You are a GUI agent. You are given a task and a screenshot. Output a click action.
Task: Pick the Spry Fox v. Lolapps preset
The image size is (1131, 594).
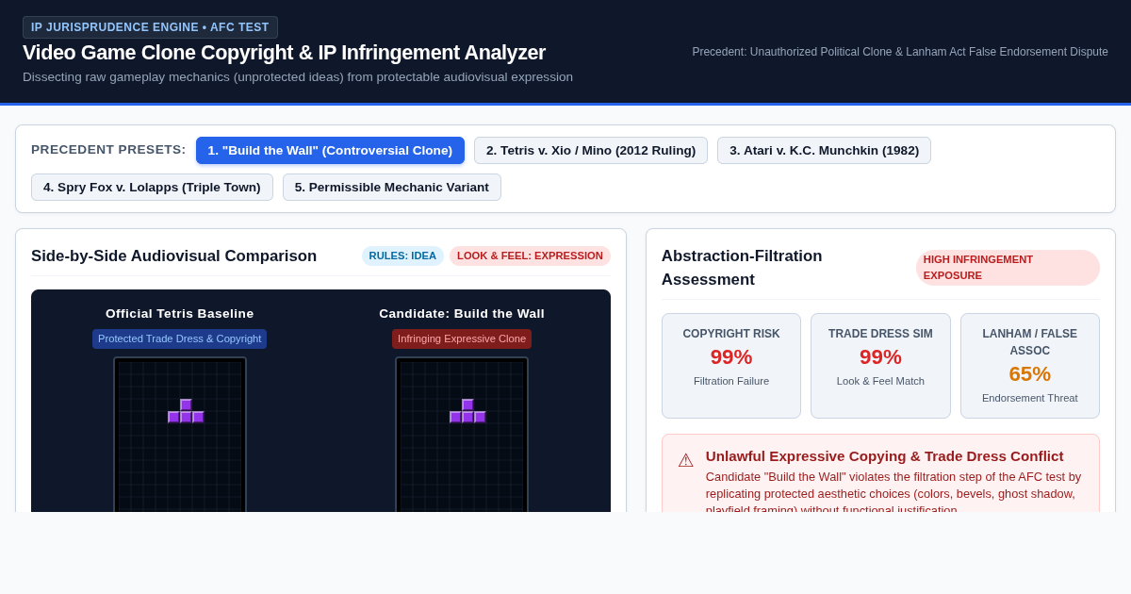152,187
